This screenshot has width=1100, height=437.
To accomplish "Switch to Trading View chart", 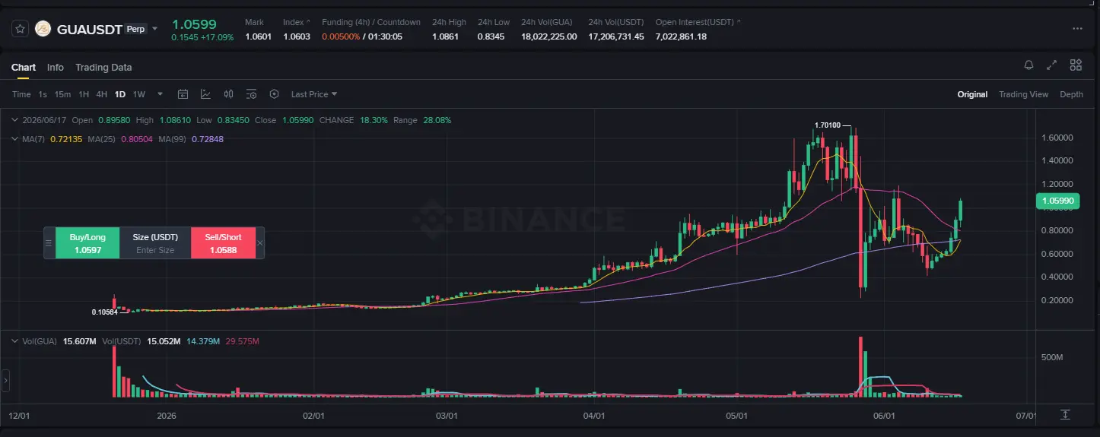I will (x=1023, y=94).
